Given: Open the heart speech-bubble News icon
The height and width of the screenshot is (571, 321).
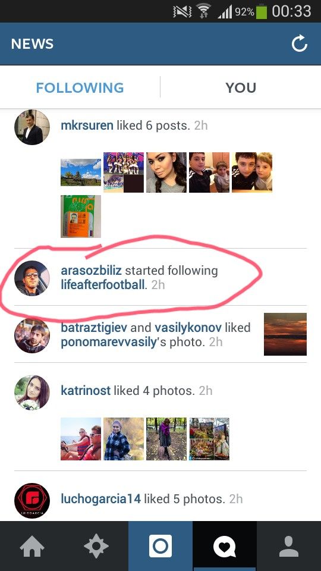Looking at the screenshot, I should (x=225, y=546).
